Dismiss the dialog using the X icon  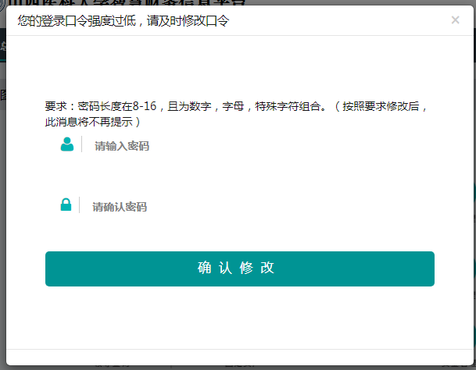pyautogui.click(x=455, y=20)
